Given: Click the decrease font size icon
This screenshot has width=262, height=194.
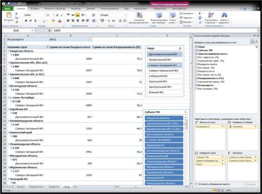Looking at the screenshot, I should [61, 15].
